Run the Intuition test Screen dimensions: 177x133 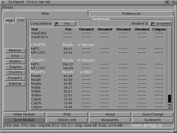point(15,62)
